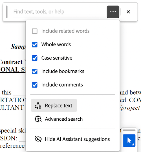This screenshot has width=141, height=152.
Task: Click the handle above the selection tool
Action: pos(129,130)
